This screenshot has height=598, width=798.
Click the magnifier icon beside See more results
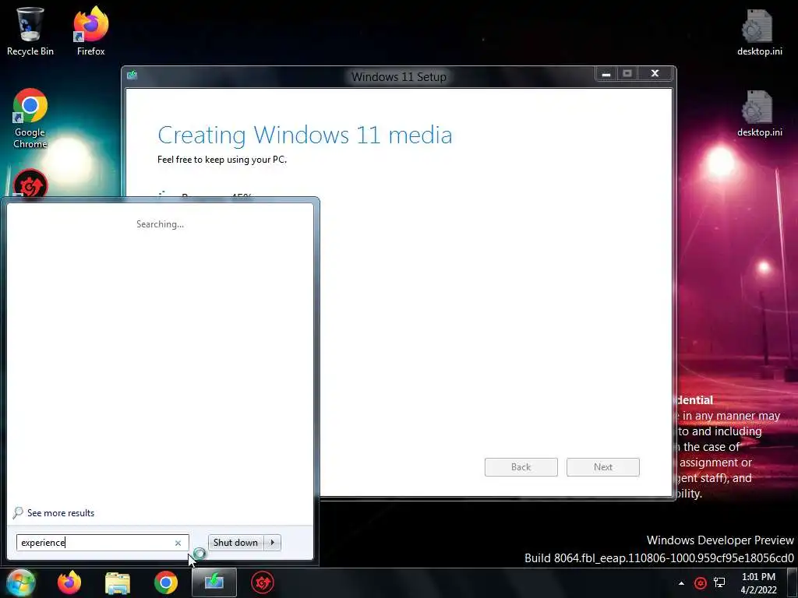tap(18, 512)
